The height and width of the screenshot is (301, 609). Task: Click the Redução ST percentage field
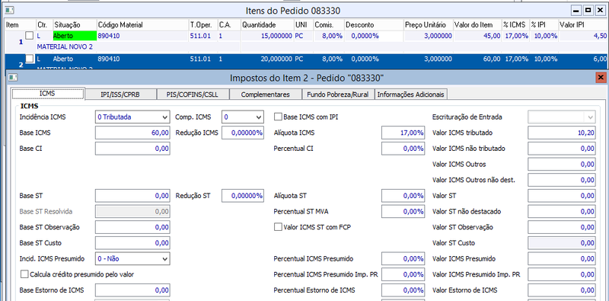243,196
